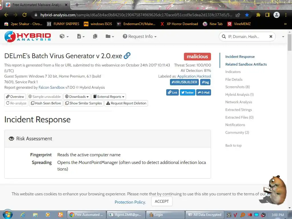This screenshot has height=219, width=292.
Task: Click Hash Seen Before
Action: pos(46,103)
